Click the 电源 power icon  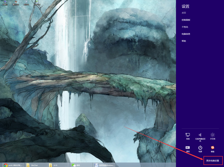200,149
